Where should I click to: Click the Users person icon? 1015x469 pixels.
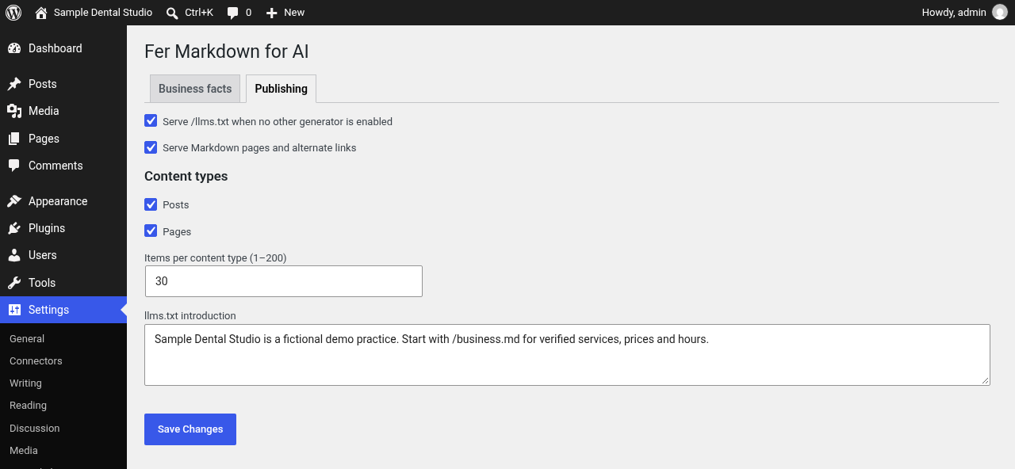[14, 255]
